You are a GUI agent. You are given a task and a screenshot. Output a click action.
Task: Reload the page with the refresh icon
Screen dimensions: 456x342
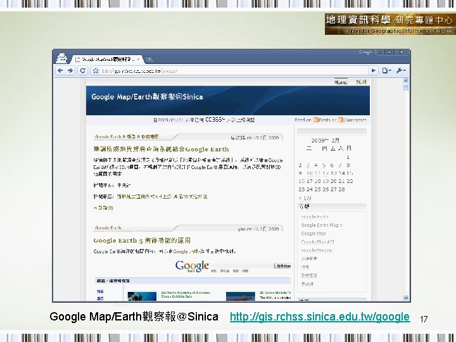point(82,71)
